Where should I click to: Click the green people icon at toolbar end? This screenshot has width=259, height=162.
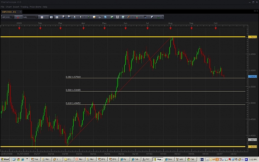[158, 17]
